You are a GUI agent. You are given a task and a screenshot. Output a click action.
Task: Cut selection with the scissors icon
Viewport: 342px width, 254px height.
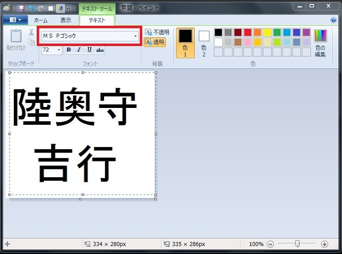31,33
